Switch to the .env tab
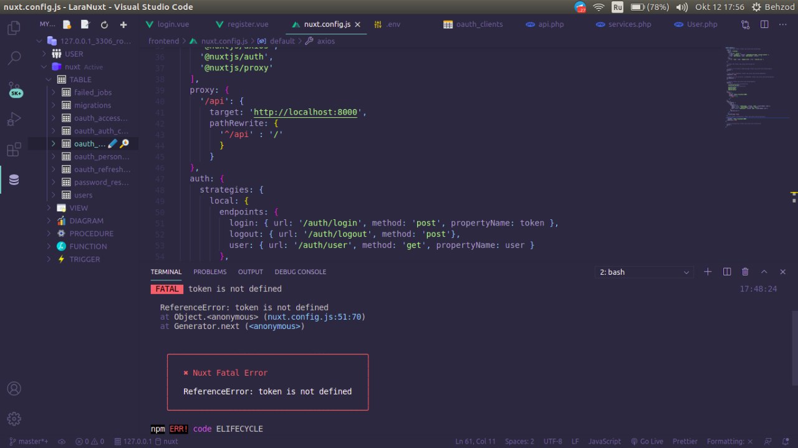Image resolution: width=798 pixels, height=448 pixels. pyautogui.click(x=393, y=24)
